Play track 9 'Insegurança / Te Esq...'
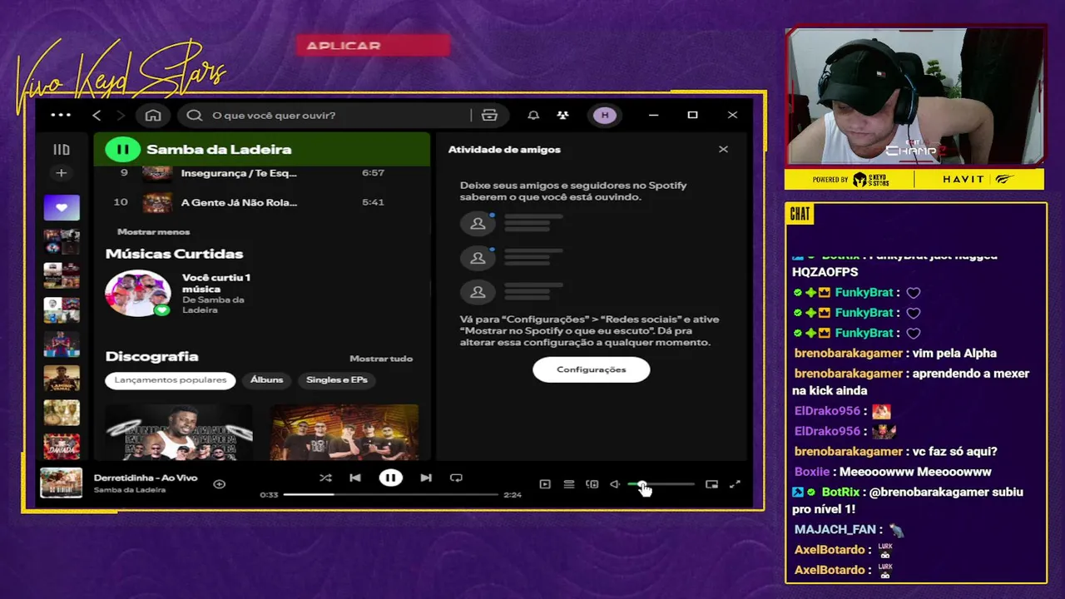1065x599 pixels. (x=262, y=173)
